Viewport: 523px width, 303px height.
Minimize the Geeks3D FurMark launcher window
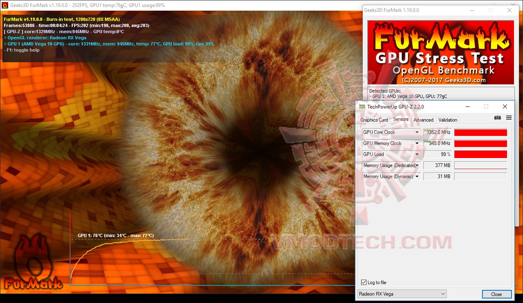point(472,10)
